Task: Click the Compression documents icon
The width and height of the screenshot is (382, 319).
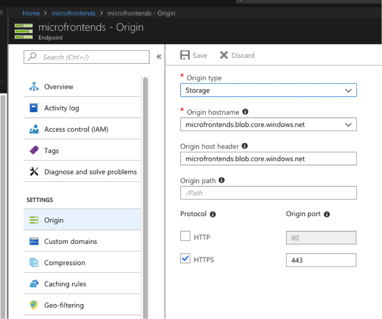Action: (34, 263)
